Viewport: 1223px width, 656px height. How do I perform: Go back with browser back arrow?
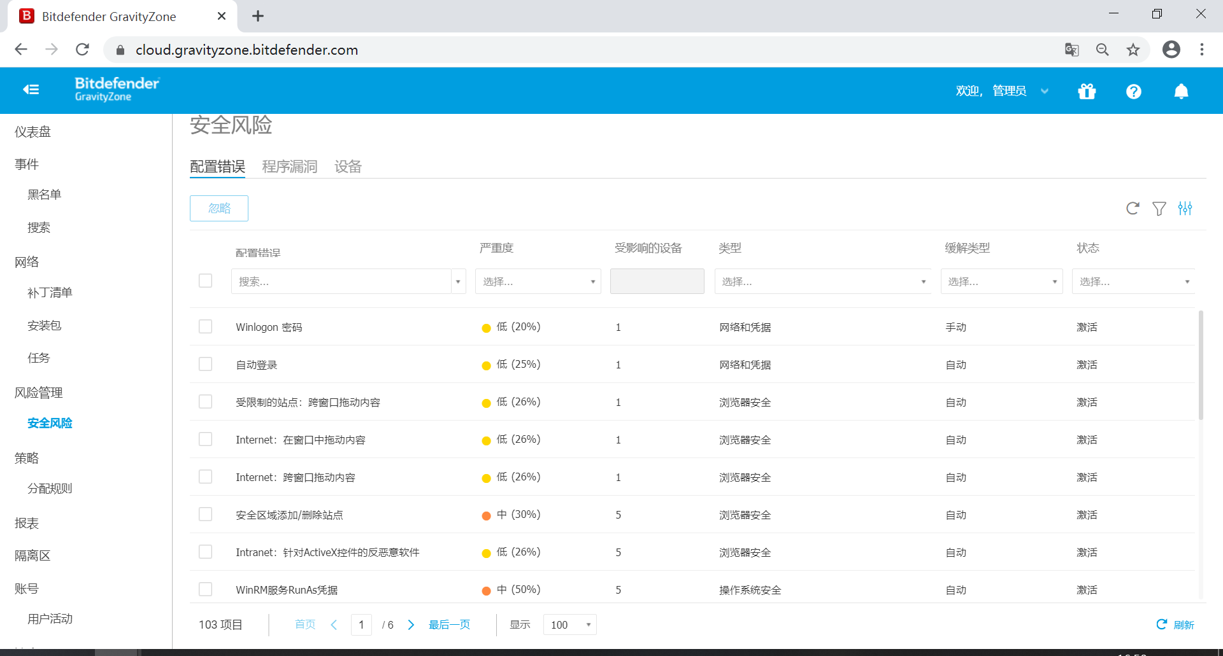point(21,50)
